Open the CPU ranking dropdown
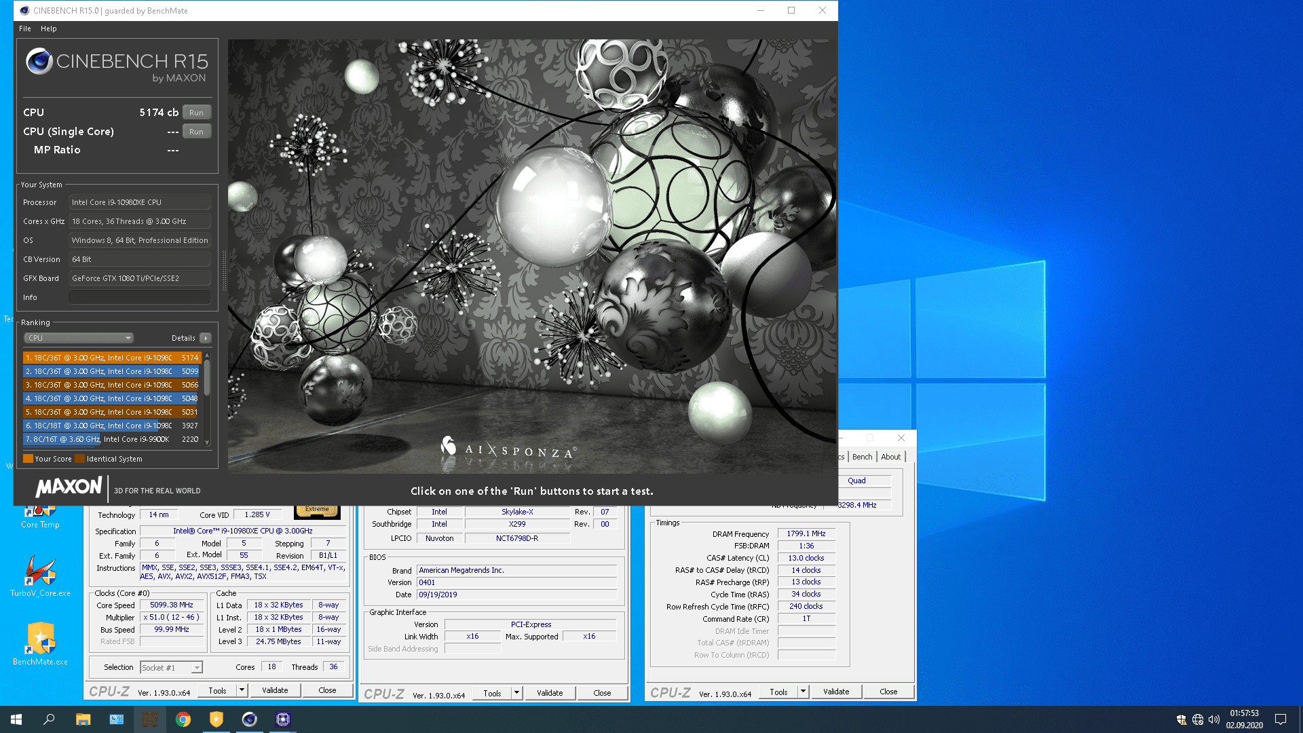Screen dimensions: 1303x733 pos(79,338)
